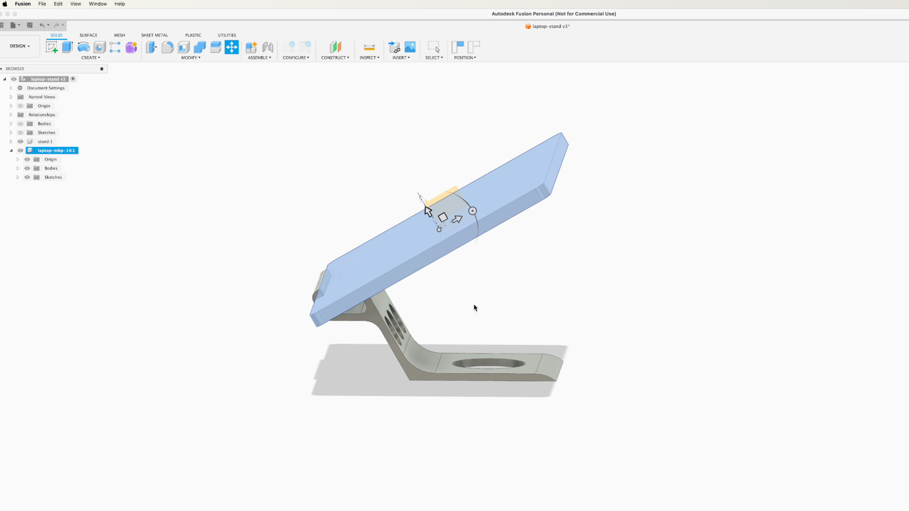Click the Create Sketch tool icon
This screenshot has width=909, height=511.
point(52,47)
